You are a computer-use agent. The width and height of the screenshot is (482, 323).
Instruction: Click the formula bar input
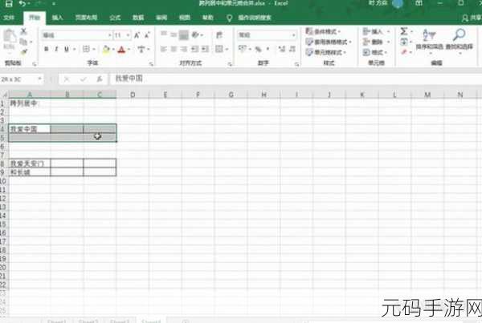click(296, 79)
